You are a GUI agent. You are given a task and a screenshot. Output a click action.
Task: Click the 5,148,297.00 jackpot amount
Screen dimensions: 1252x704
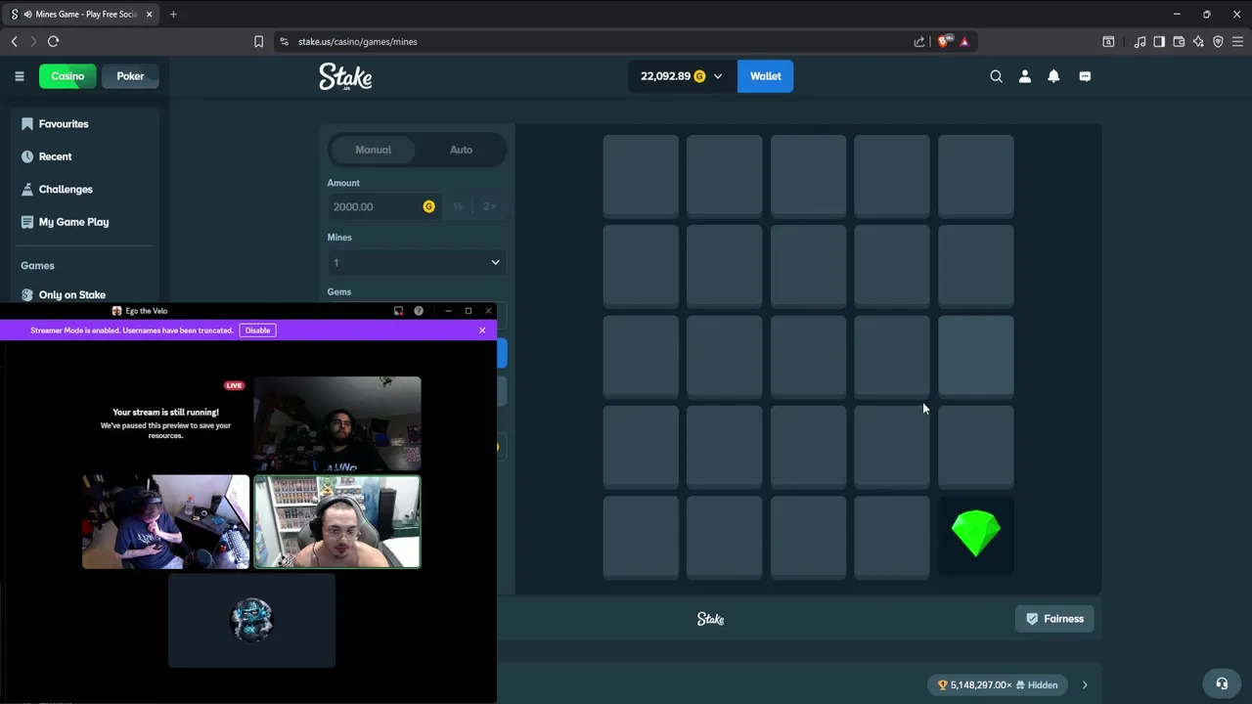click(980, 685)
